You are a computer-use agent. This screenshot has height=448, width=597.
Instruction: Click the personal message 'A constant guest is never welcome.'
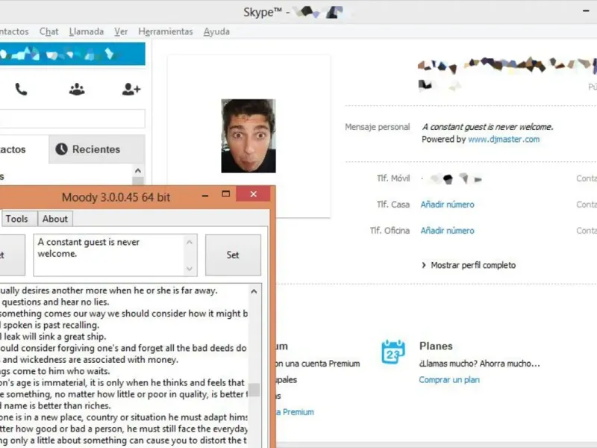[487, 127]
